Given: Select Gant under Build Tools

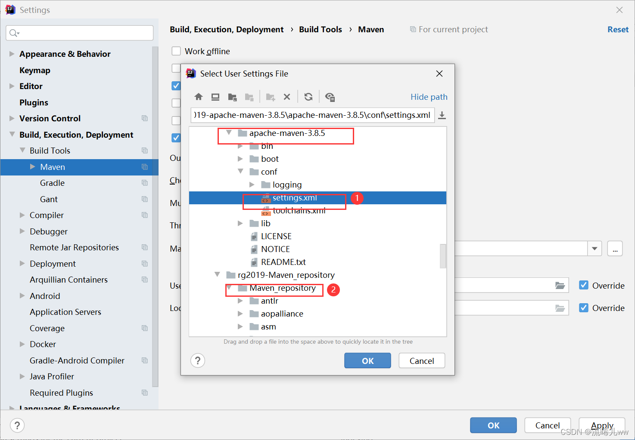Looking at the screenshot, I should tap(49, 199).
